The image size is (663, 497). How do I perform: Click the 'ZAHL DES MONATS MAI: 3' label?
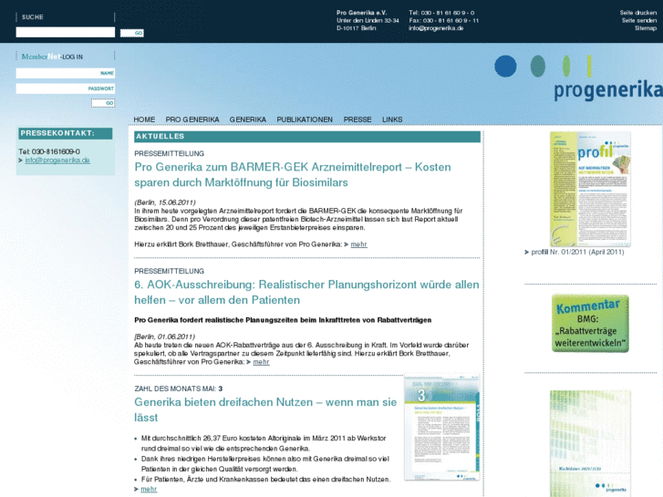[x=179, y=388]
